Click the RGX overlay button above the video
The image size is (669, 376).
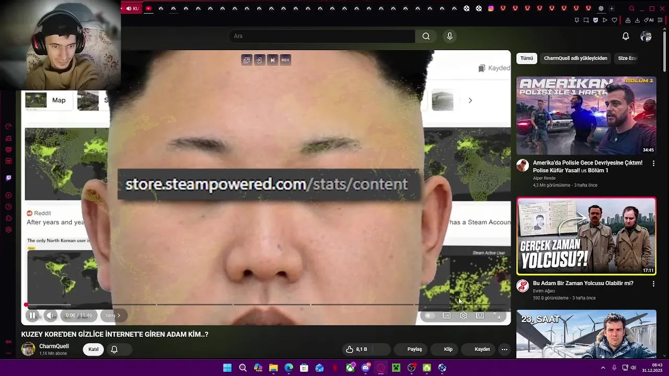(285, 60)
